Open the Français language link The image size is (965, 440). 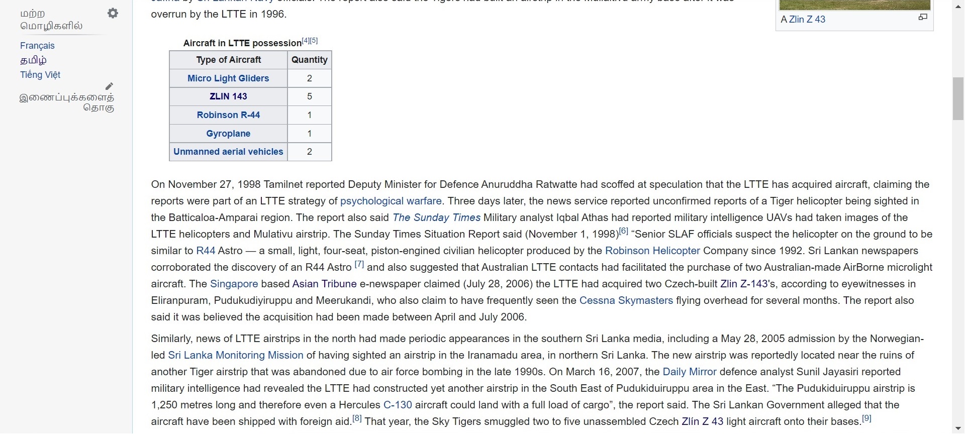(37, 46)
